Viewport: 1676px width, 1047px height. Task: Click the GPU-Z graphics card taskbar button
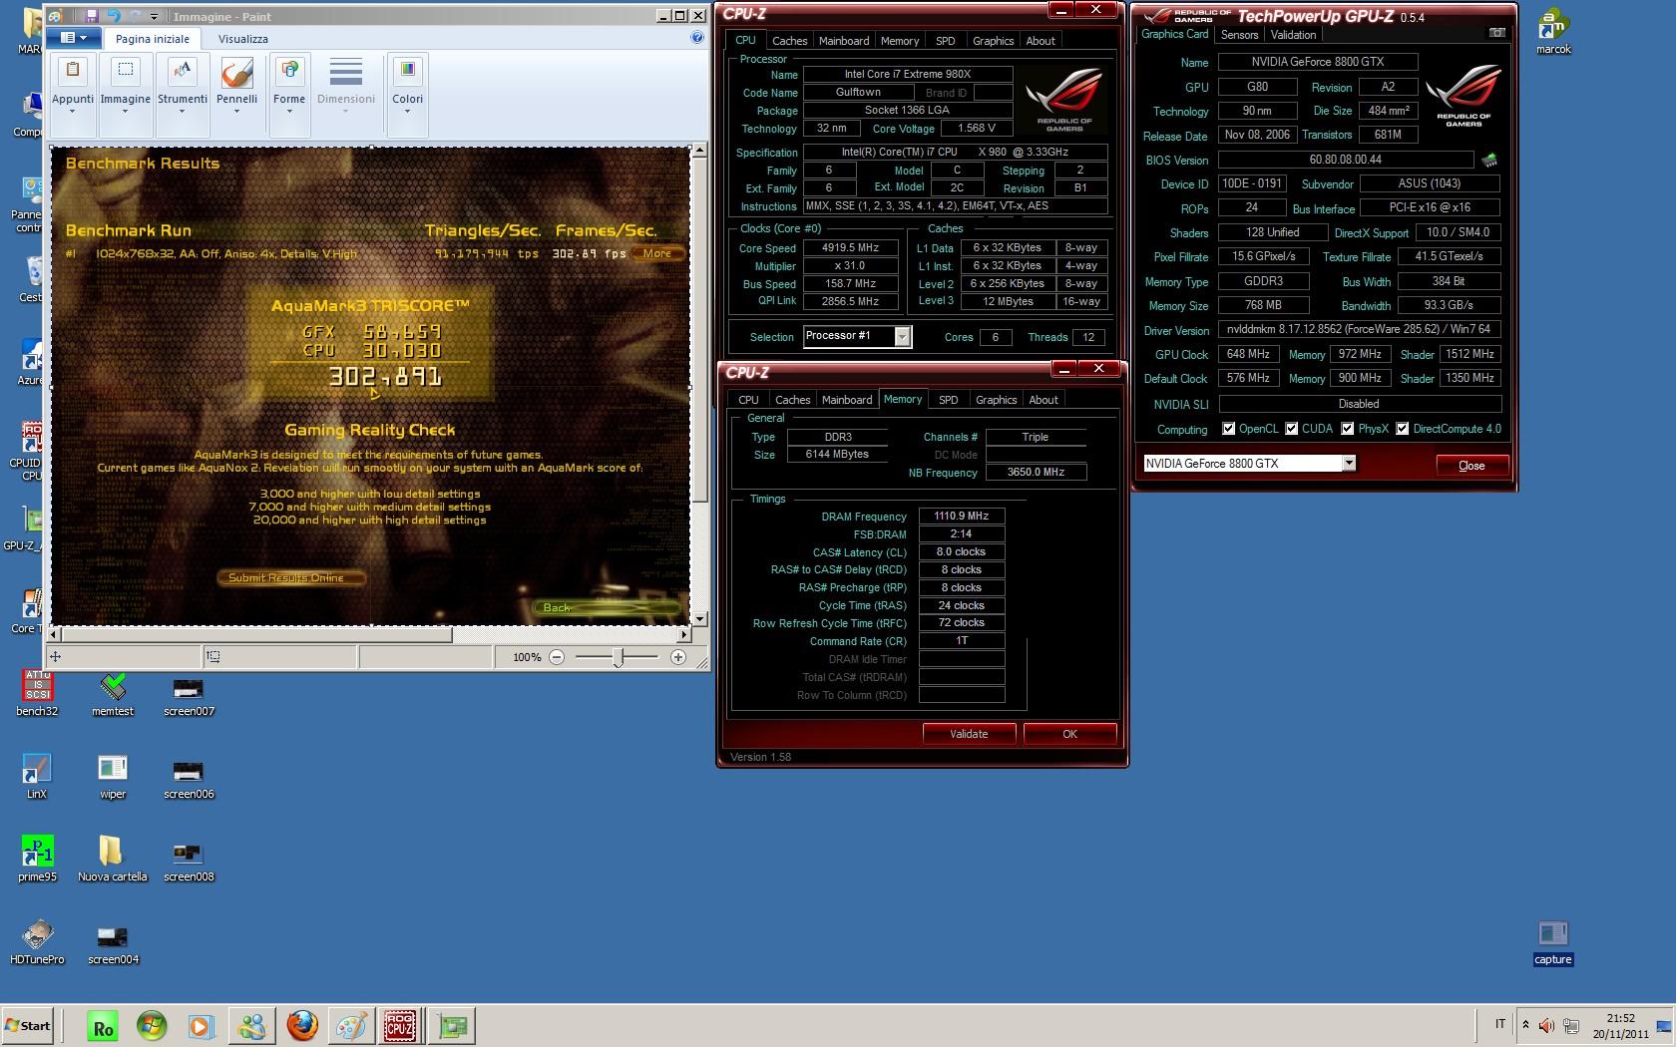tap(452, 1025)
